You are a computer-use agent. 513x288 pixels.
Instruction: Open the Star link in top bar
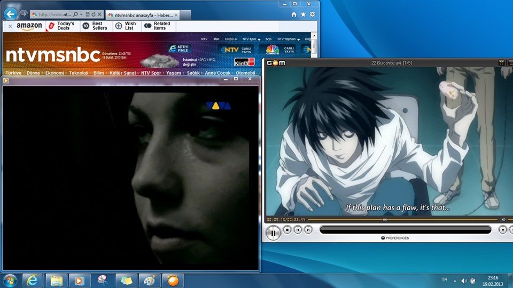(216, 39)
